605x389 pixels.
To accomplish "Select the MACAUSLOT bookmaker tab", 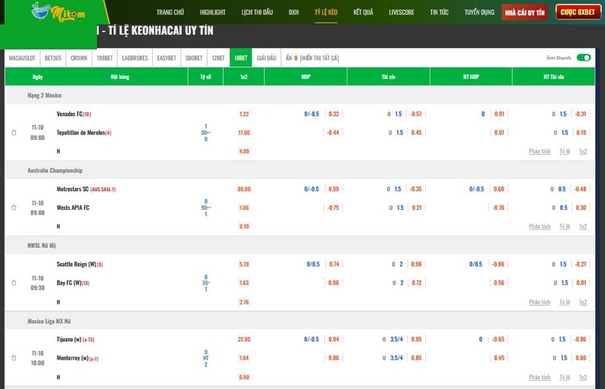I will [x=23, y=57].
